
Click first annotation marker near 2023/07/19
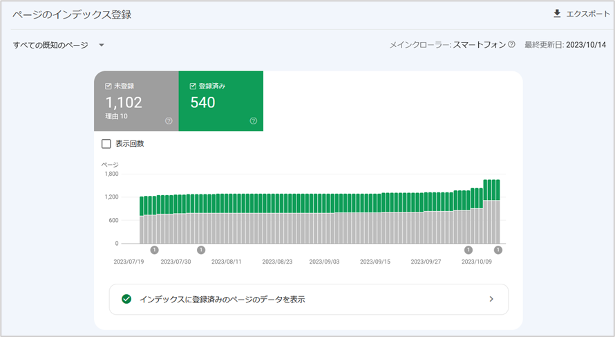[154, 250]
